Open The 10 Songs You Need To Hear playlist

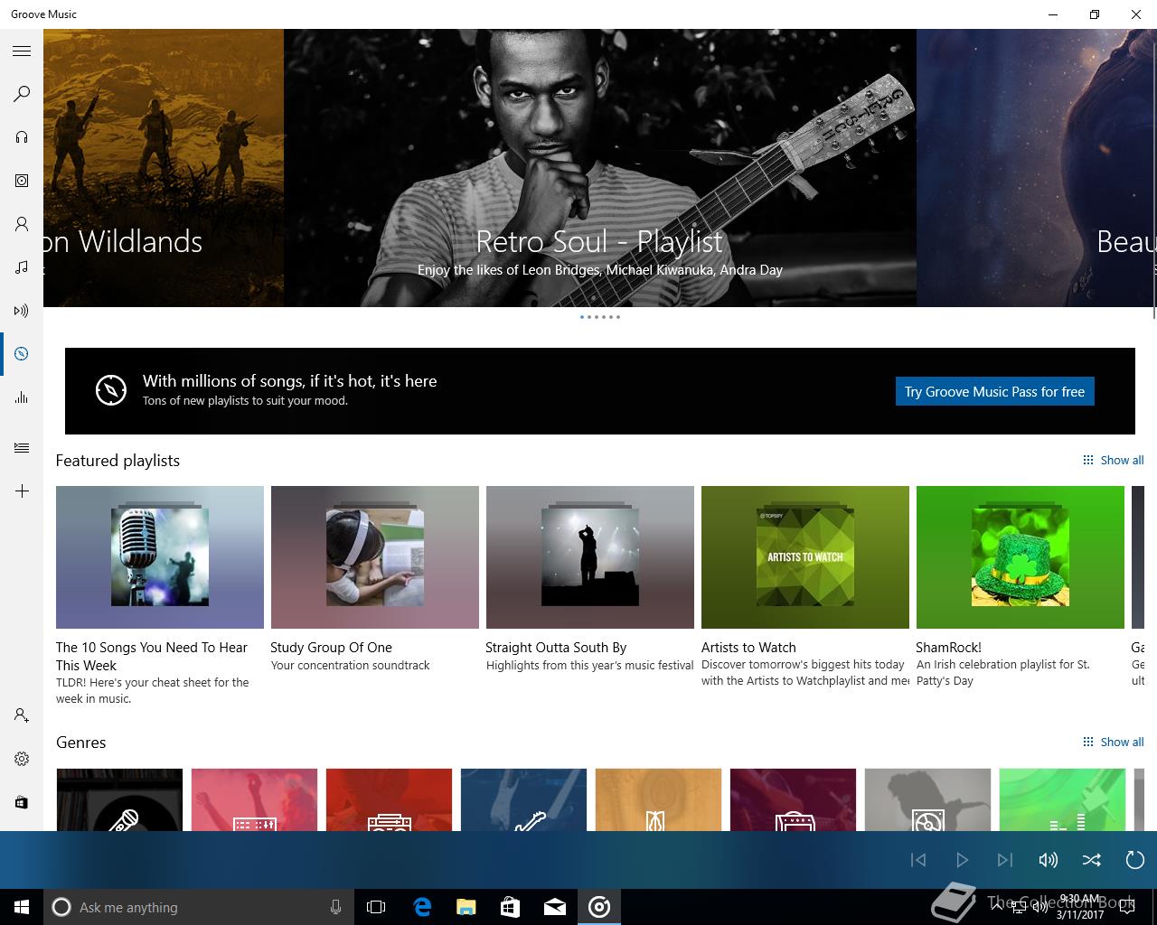pyautogui.click(x=160, y=557)
